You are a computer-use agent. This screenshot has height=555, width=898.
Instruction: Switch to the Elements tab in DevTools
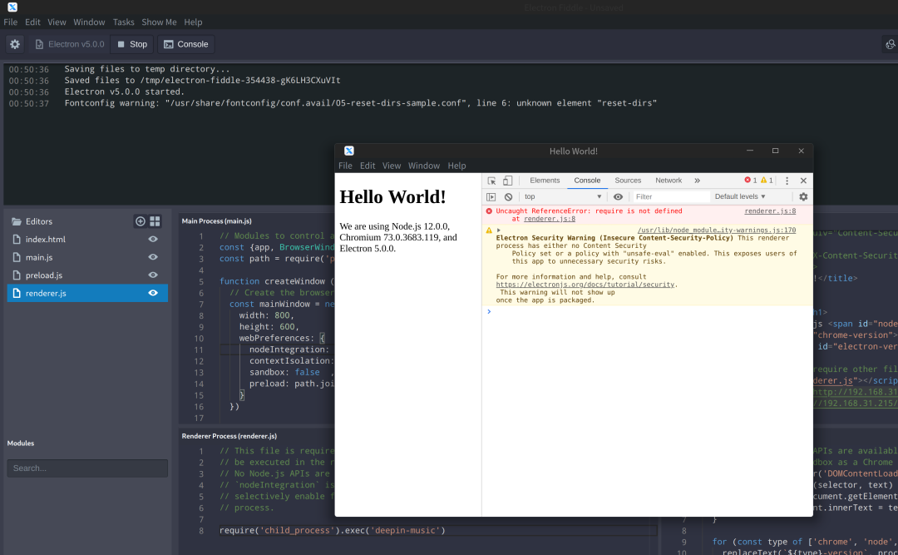coord(545,180)
